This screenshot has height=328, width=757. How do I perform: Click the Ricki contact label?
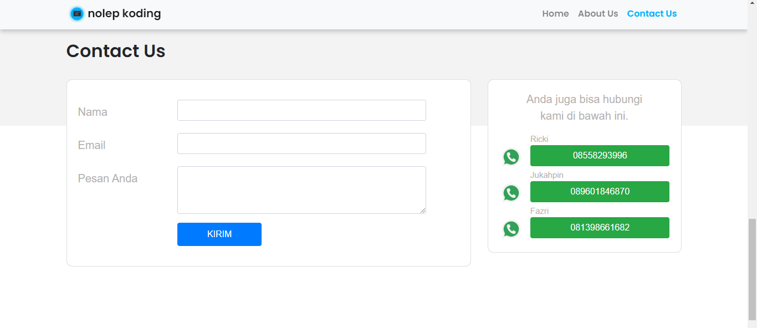[539, 139]
